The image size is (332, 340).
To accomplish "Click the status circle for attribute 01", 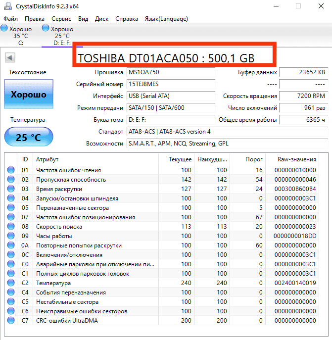I will pyautogui.click(x=11, y=170).
